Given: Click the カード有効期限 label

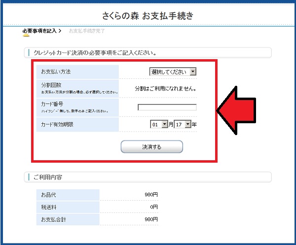Looking at the screenshot, I should coord(57,125).
